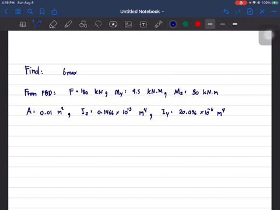Tap the screen recording indicator
Image resolution: width=280 pixels, height=210 pixels.
241,3
